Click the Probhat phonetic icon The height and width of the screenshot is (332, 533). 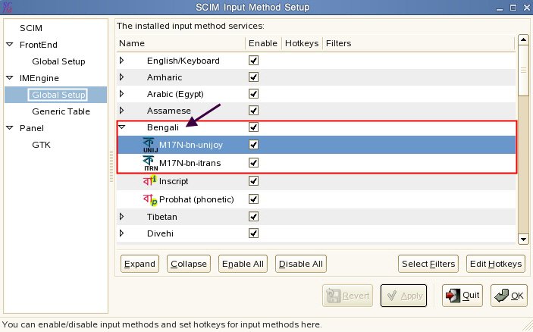[x=150, y=199]
